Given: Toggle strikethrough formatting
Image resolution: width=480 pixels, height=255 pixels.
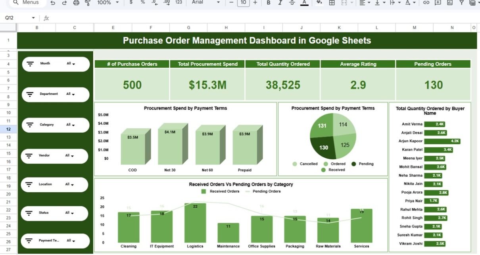Looking at the screenshot, I should click(x=292, y=3).
